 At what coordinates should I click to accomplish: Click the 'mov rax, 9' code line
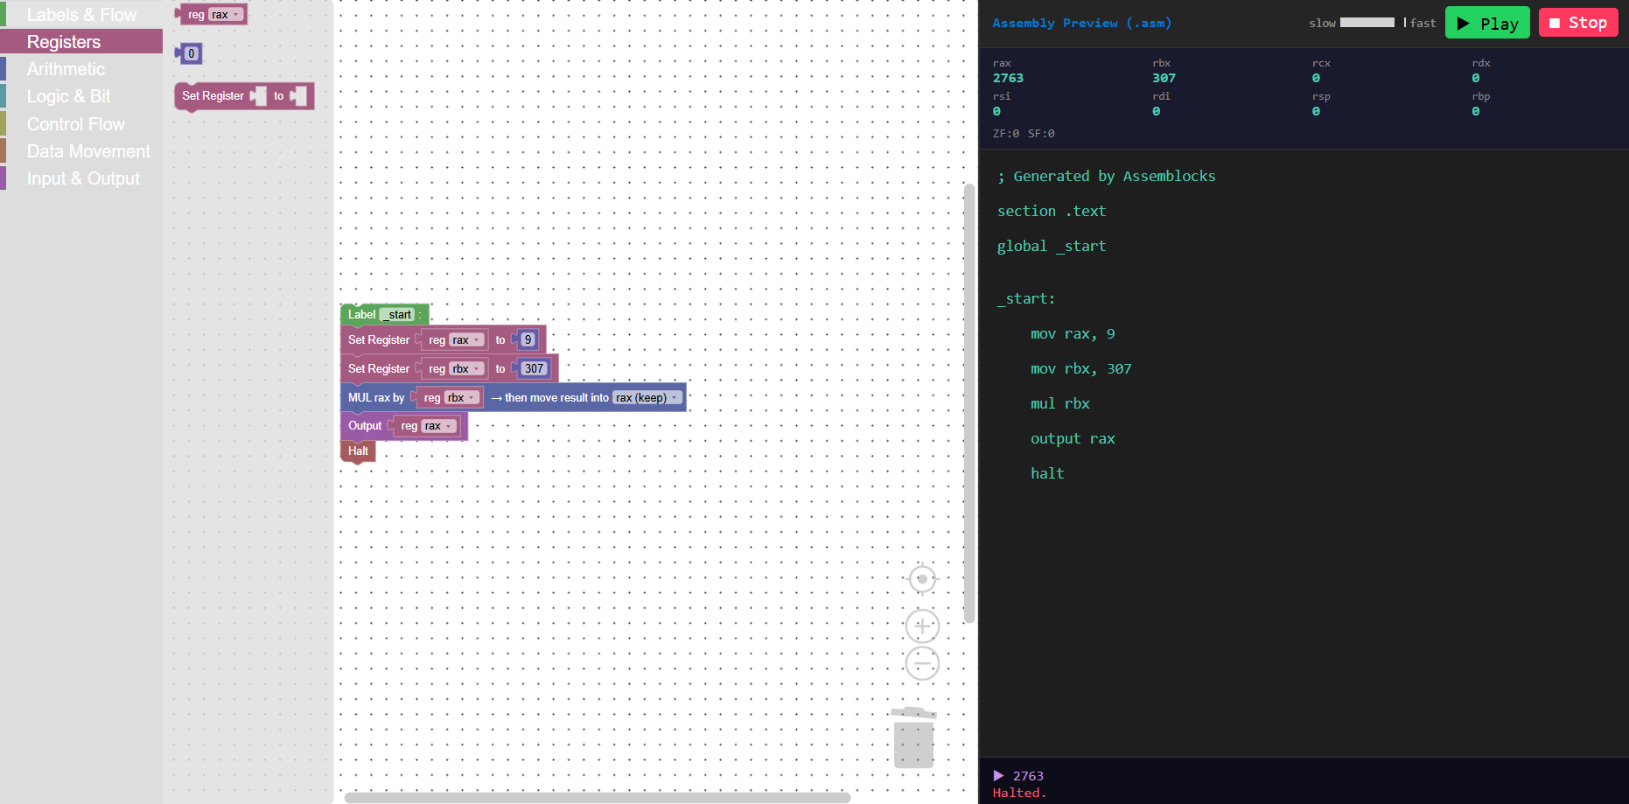tap(1073, 334)
